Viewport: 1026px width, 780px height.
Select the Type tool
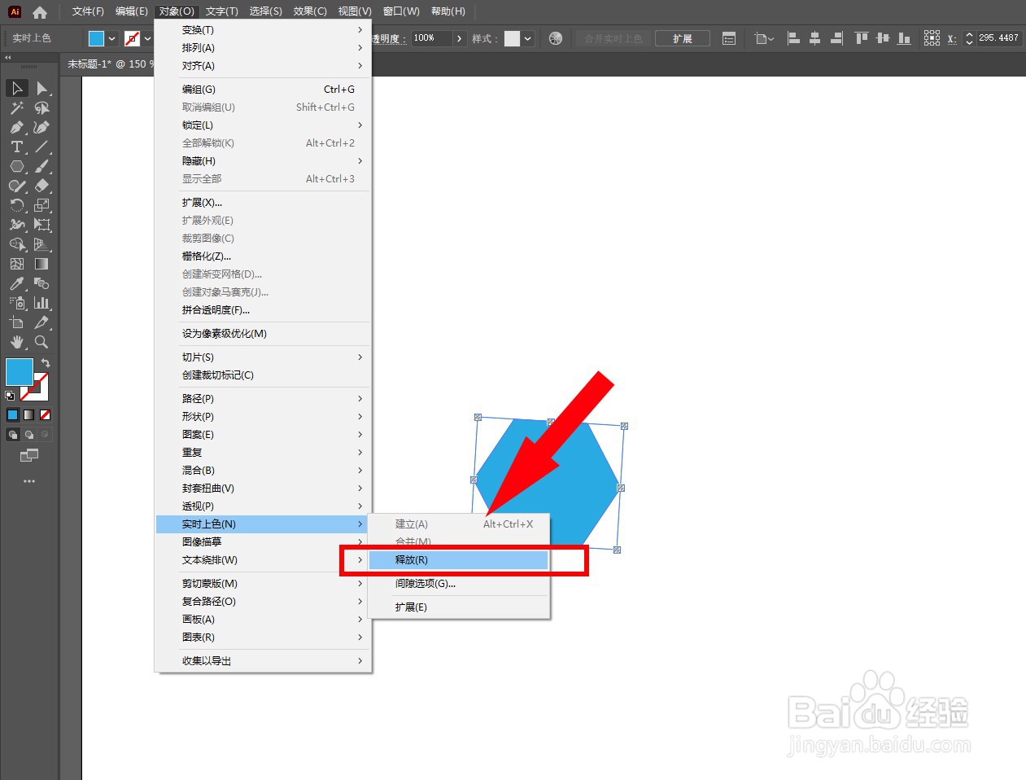(16, 147)
